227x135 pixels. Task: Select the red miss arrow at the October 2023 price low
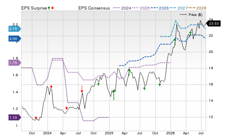click(x=36, y=118)
